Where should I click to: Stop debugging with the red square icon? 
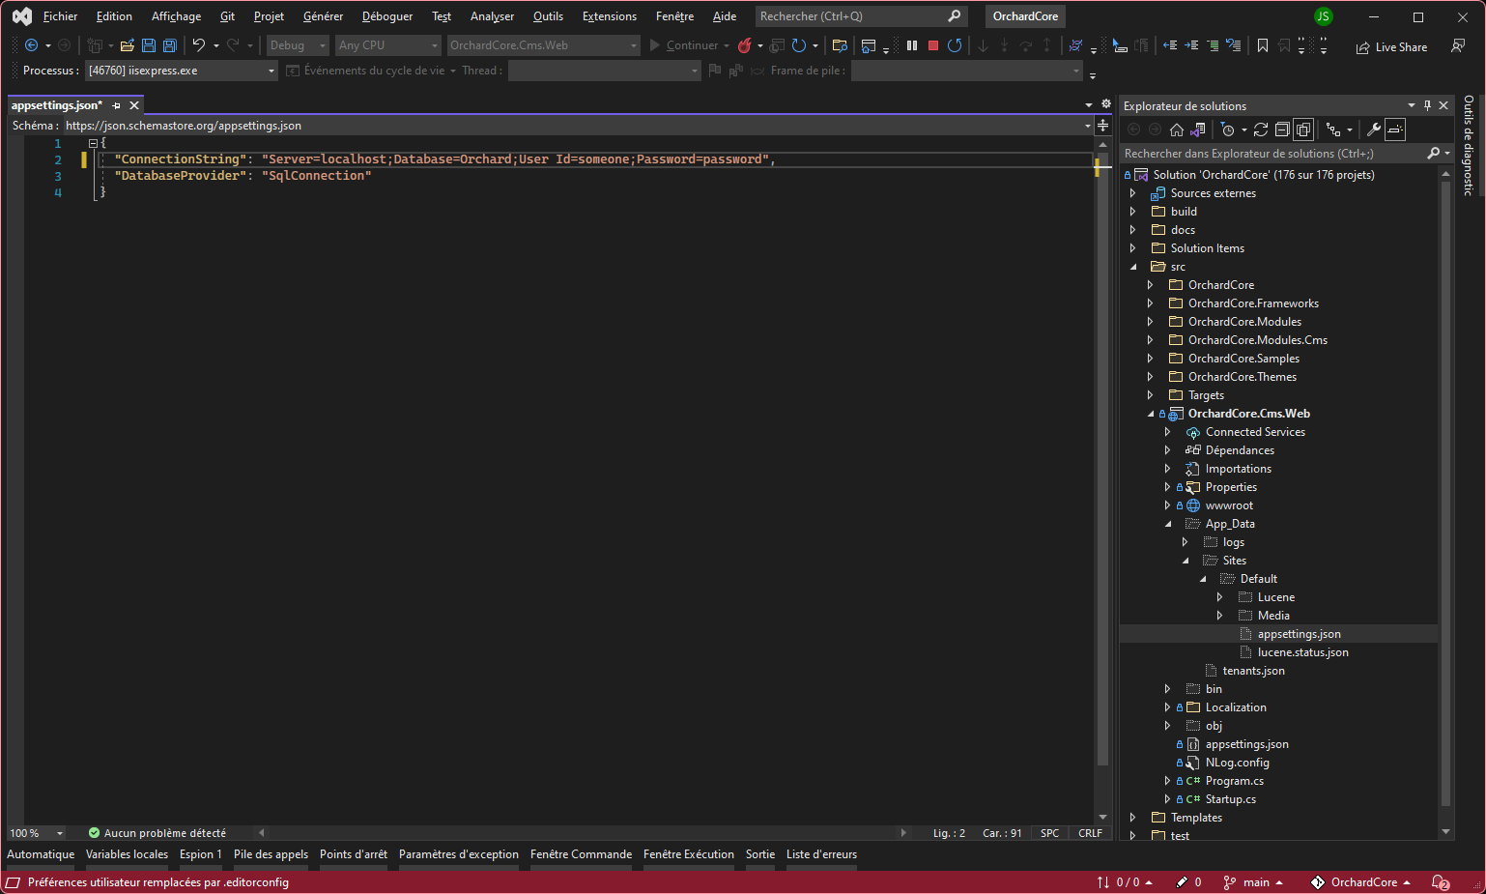tap(933, 45)
